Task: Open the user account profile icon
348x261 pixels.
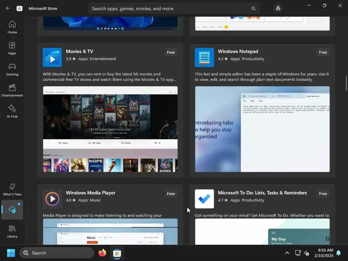Action: (278, 8)
